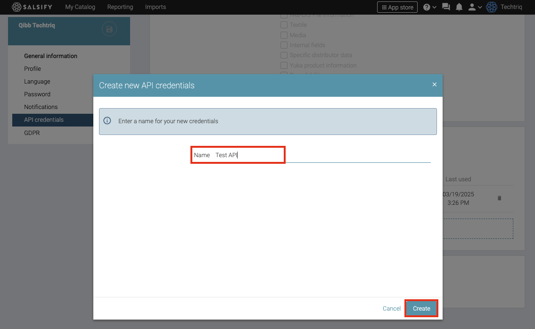Click the Name input field
Screen dimensions: 535x329
pyautogui.click(x=321, y=155)
